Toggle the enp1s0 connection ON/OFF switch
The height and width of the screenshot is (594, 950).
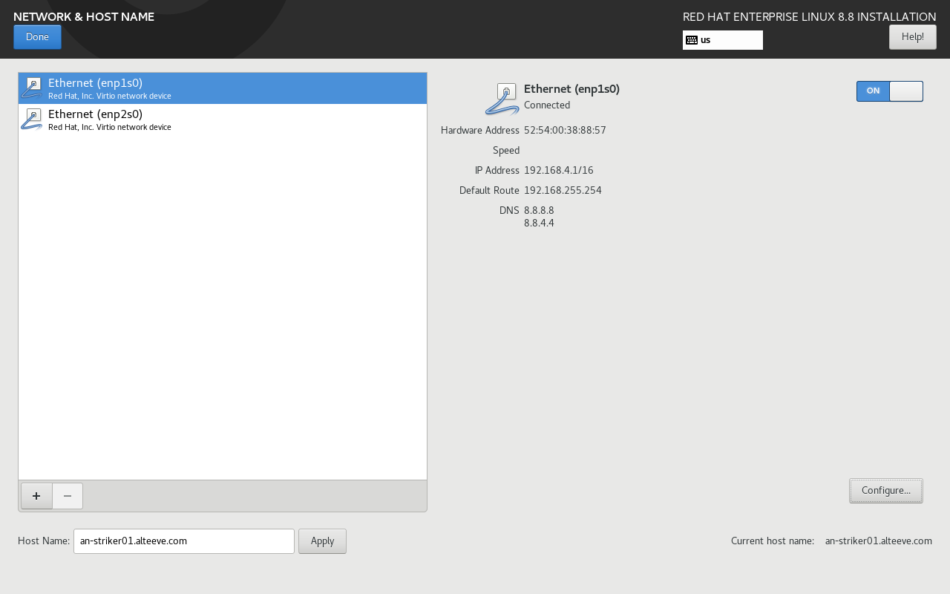click(889, 91)
